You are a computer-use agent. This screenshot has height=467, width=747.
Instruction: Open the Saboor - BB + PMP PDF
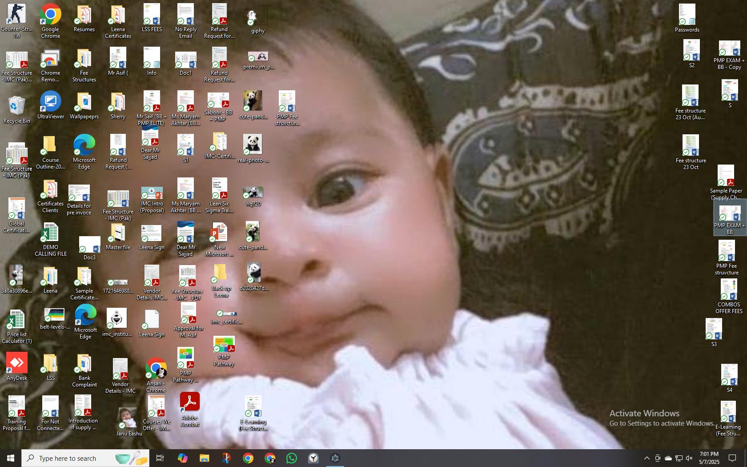click(218, 107)
